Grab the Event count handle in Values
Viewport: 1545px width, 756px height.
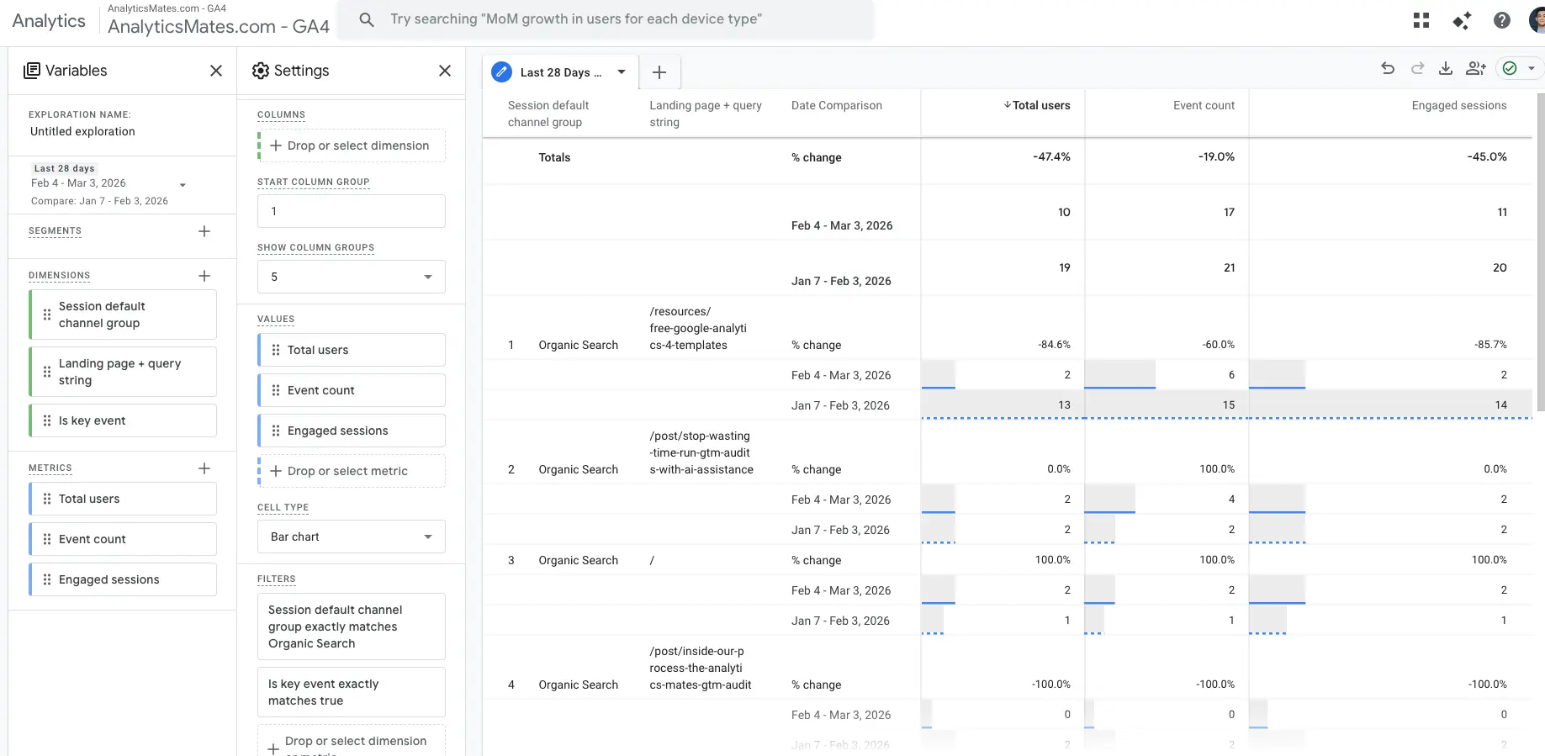pyautogui.click(x=276, y=390)
